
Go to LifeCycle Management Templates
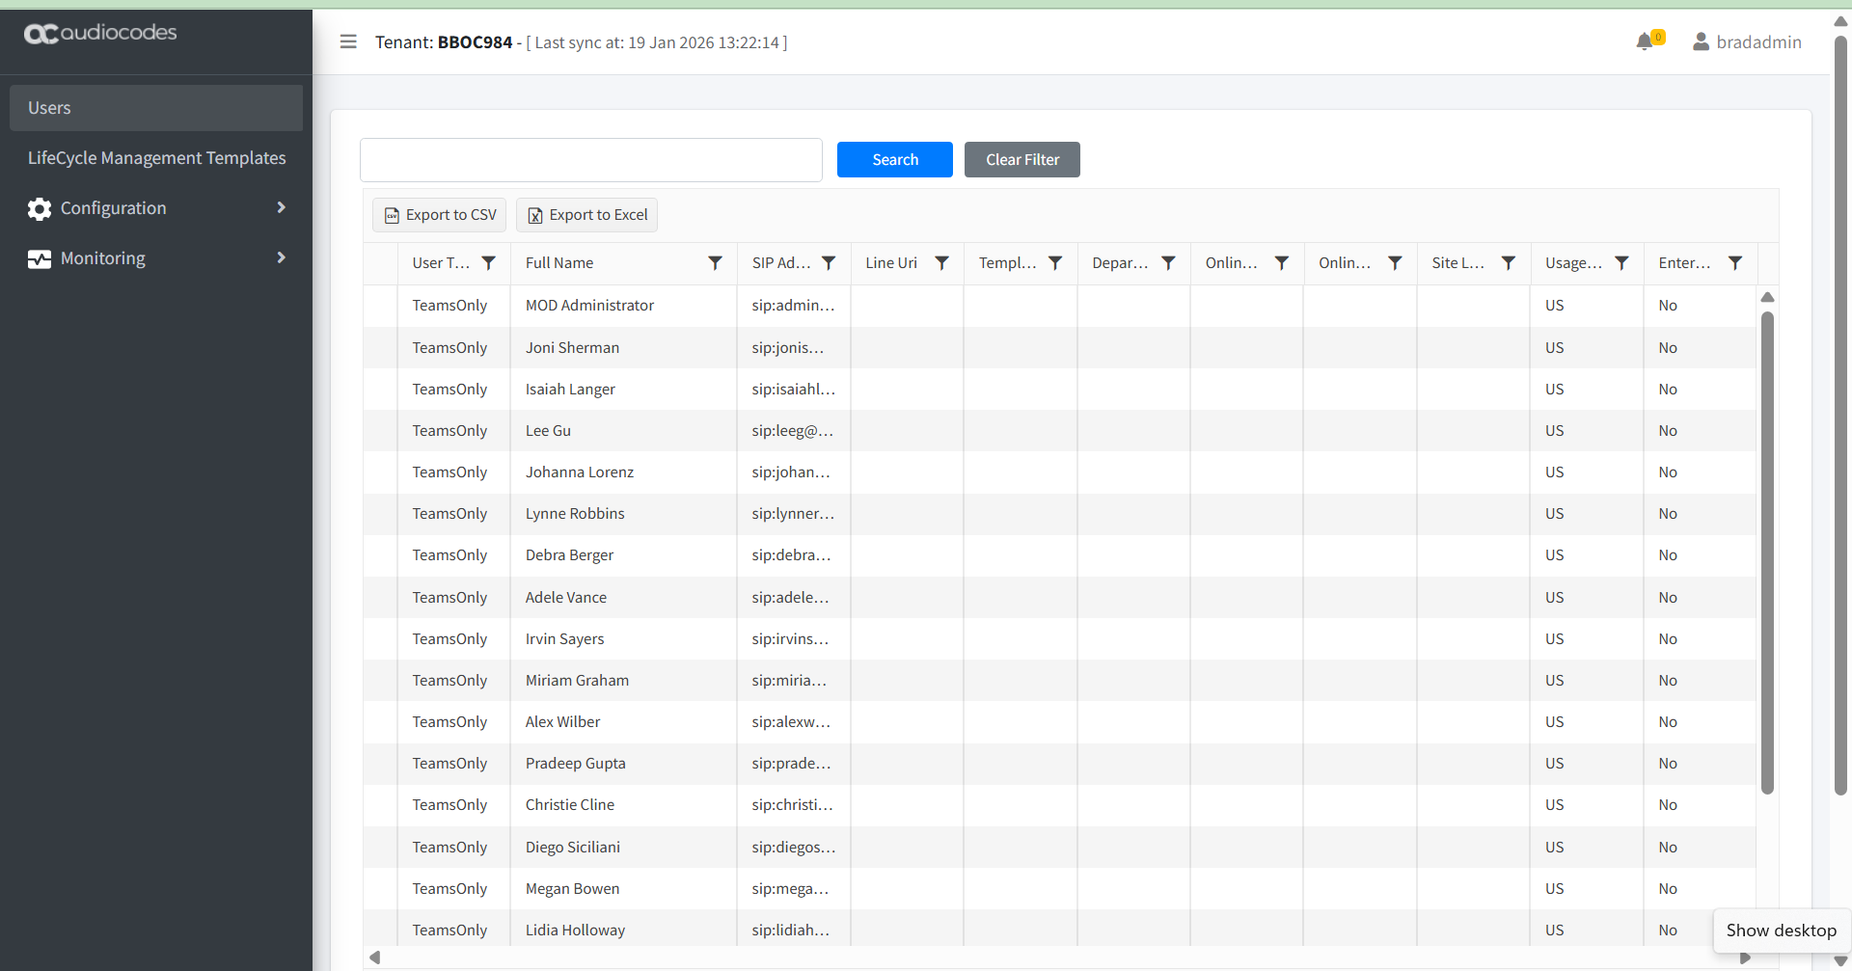pos(156,158)
